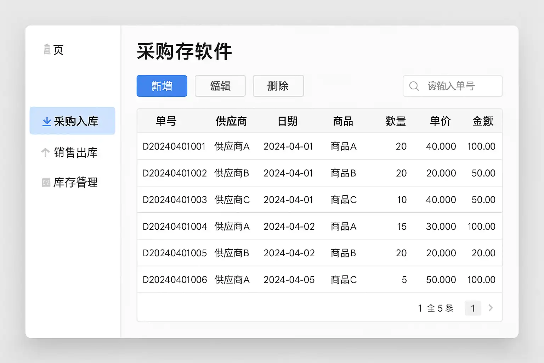Select page number 1 in pagination
Screen dimensions: 544x363
pyautogui.click(x=473, y=308)
